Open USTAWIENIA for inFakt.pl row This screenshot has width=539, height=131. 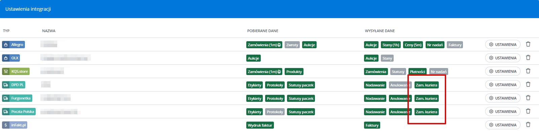point(503,125)
